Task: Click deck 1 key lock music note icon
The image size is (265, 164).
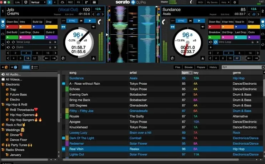Action: point(98,14)
